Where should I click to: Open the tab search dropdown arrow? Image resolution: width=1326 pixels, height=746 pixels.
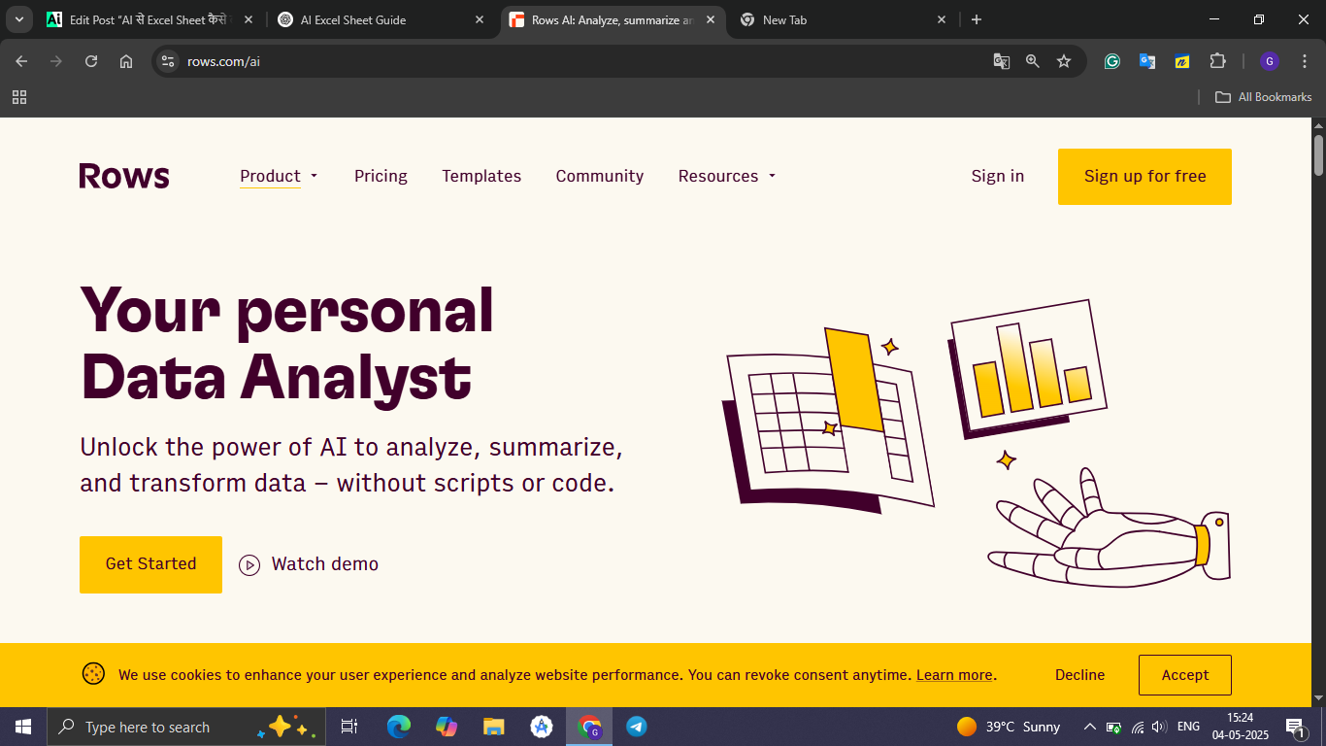click(x=18, y=19)
